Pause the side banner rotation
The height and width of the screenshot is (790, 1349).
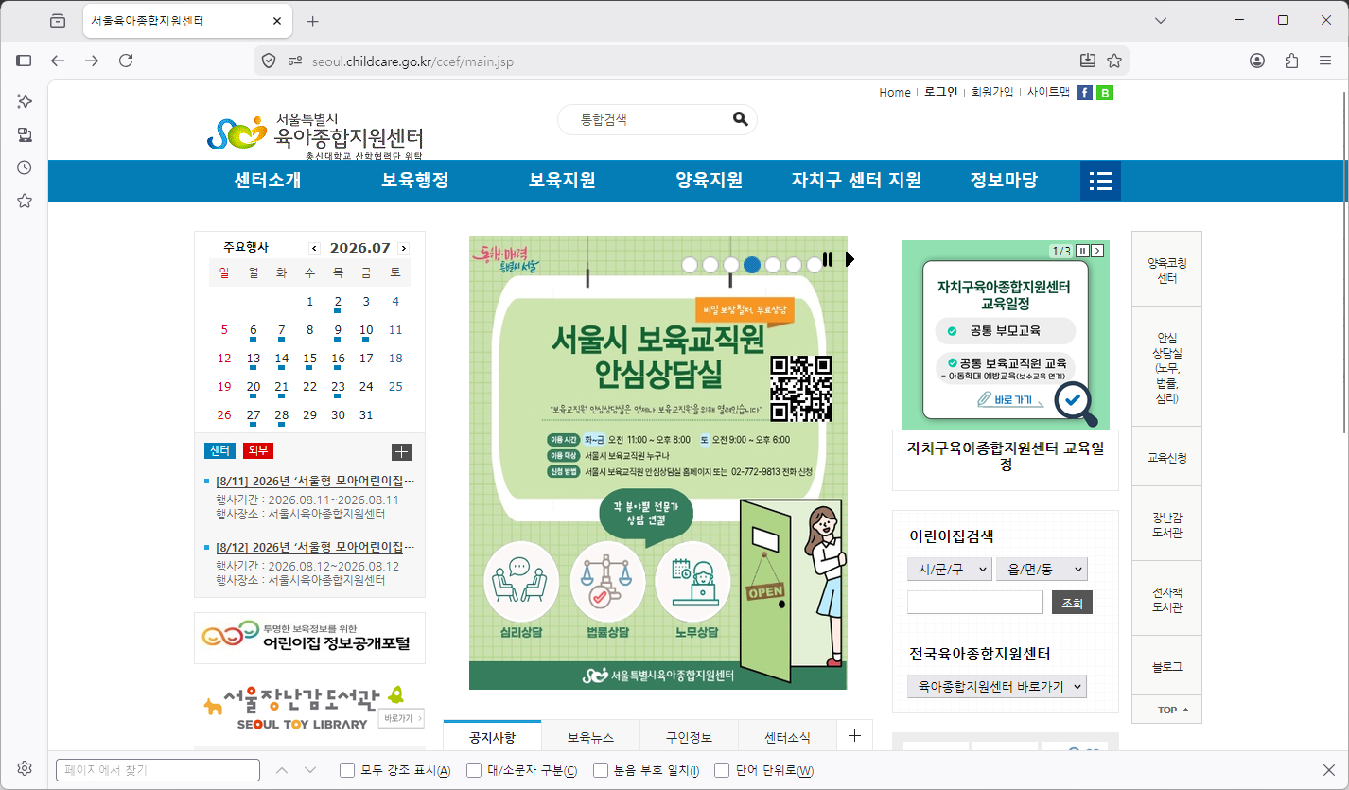(x=1082, y=251)
